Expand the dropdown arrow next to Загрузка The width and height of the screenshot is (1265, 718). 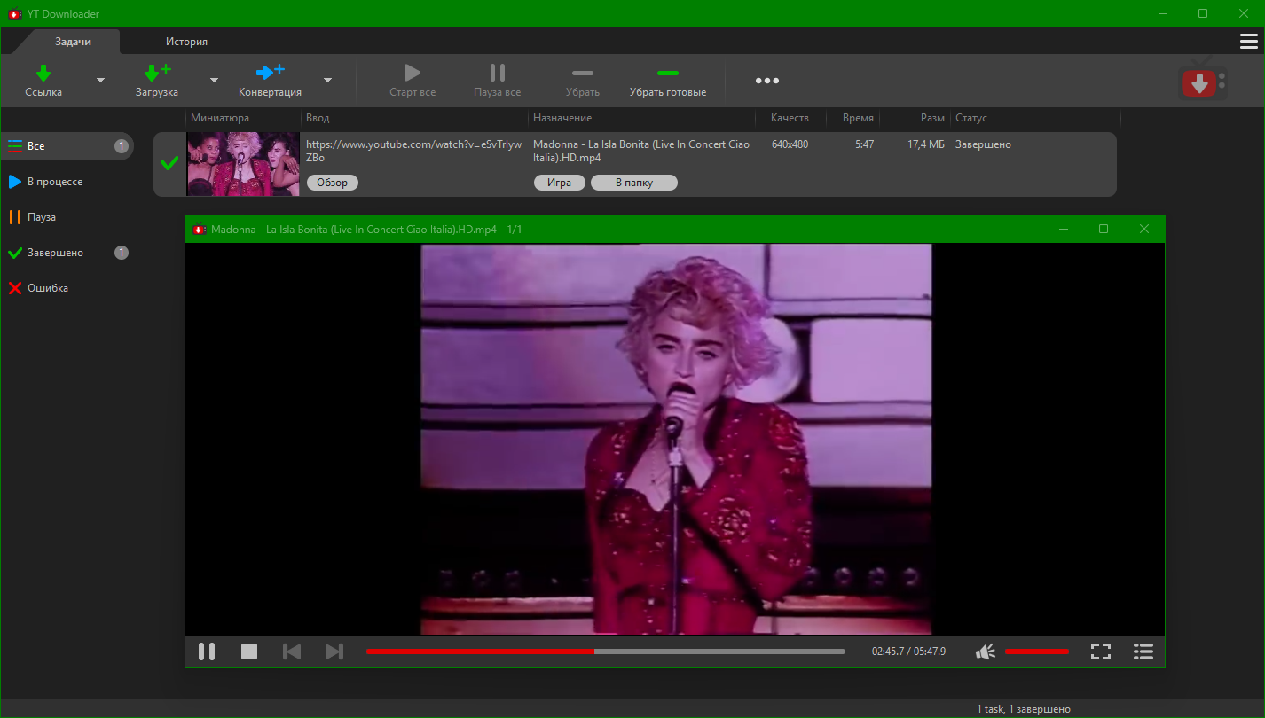(214, 81)
